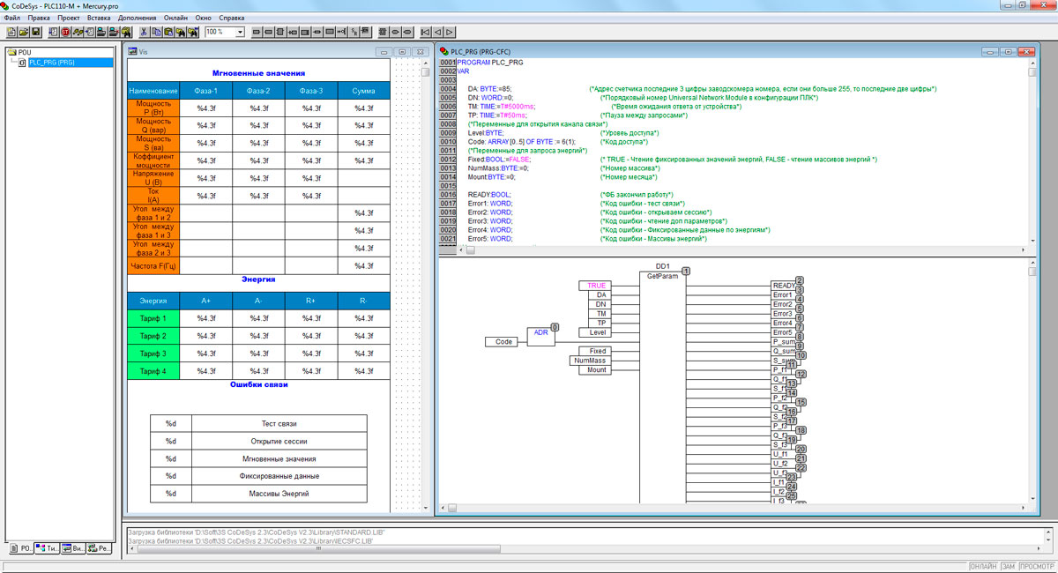1058x573 pixels.
Task: Open the Онлайн menu
Action: click(x=175, y=18)
